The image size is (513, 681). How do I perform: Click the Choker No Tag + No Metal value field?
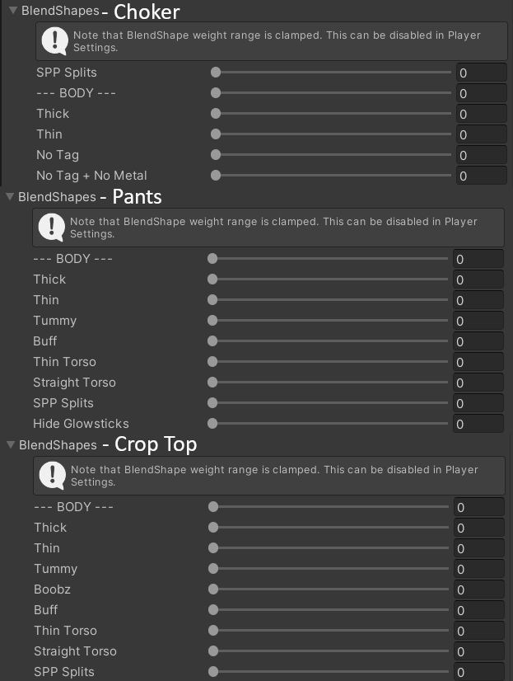[x=481, y=176]
